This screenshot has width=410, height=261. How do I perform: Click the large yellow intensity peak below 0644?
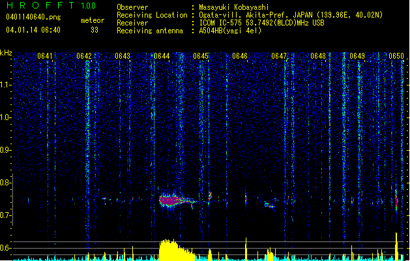pyautogui.click(x=176, y=250)
